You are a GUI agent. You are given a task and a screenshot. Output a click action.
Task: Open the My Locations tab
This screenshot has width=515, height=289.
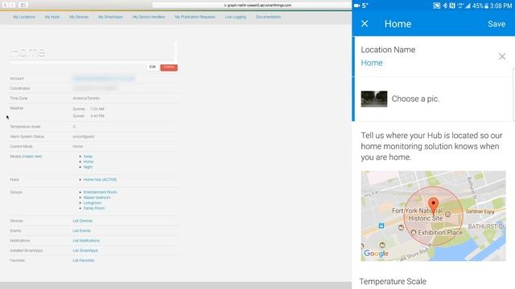tap(24, 17)
